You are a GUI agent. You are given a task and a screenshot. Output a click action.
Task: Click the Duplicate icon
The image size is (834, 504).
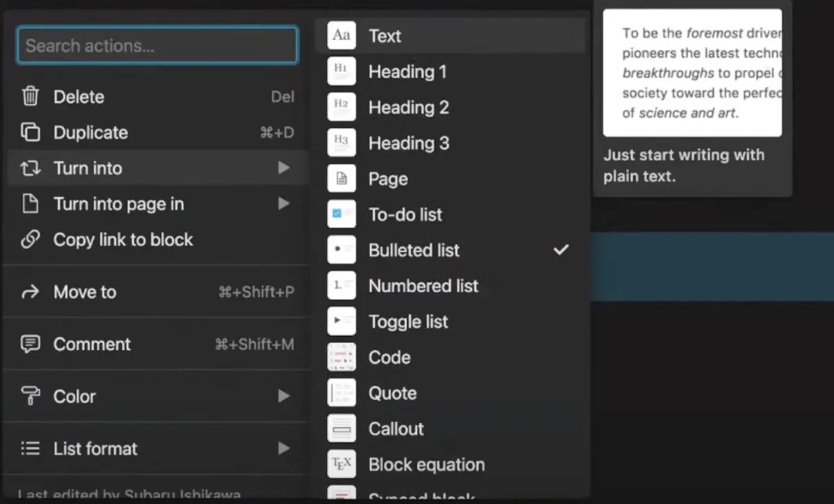pyautogui.click(x=31, y=133)
